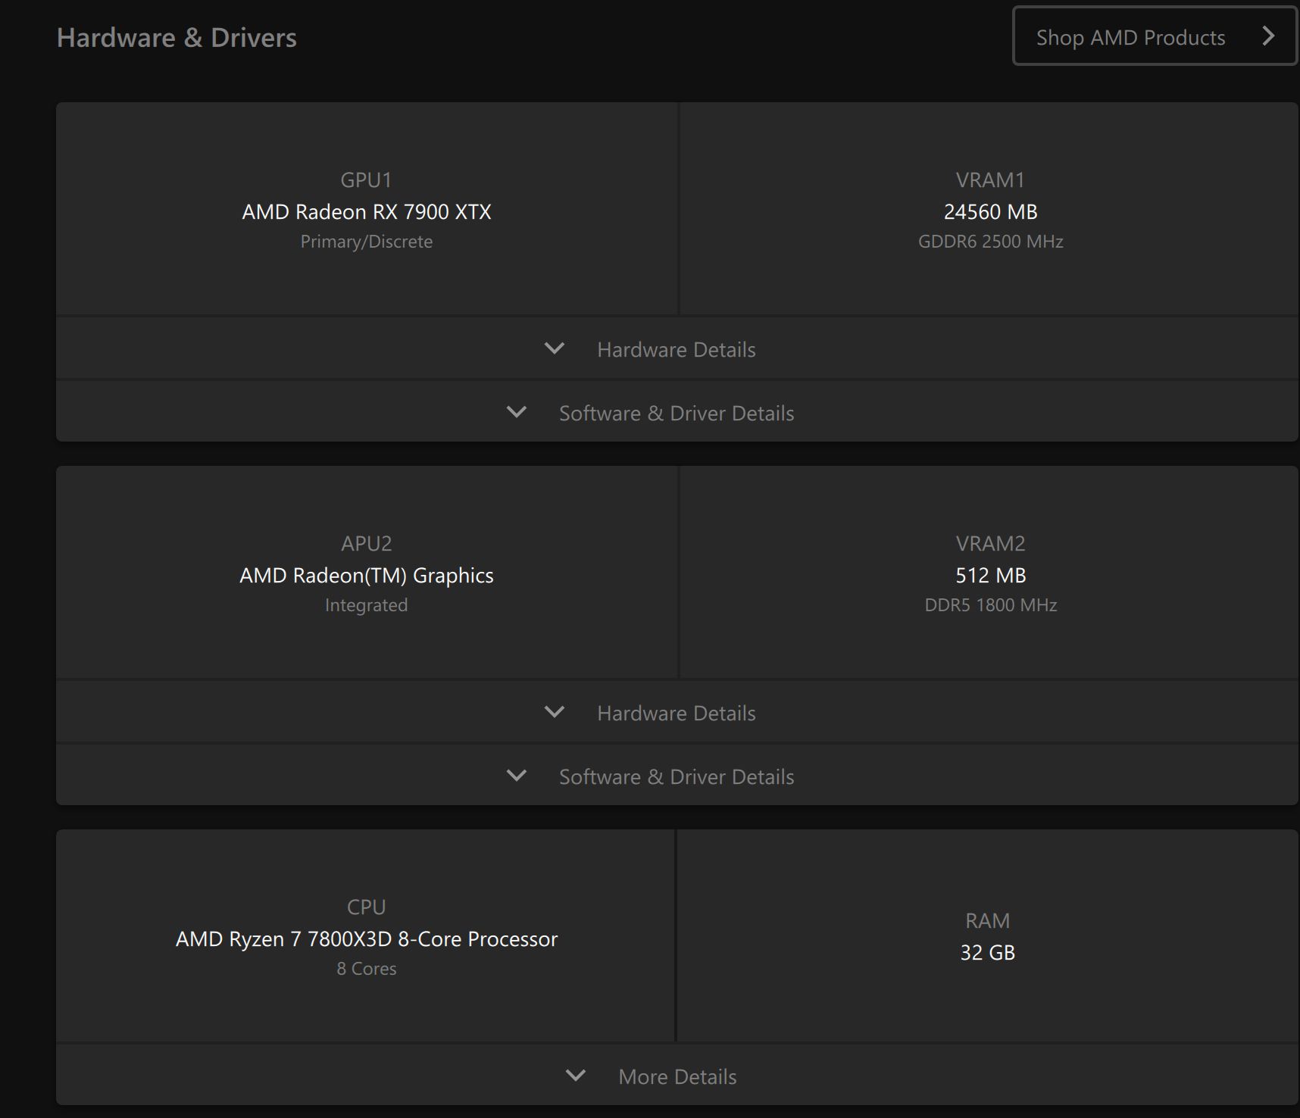Select the 32 GB value

pyautogui.click(x=987, y=953)
